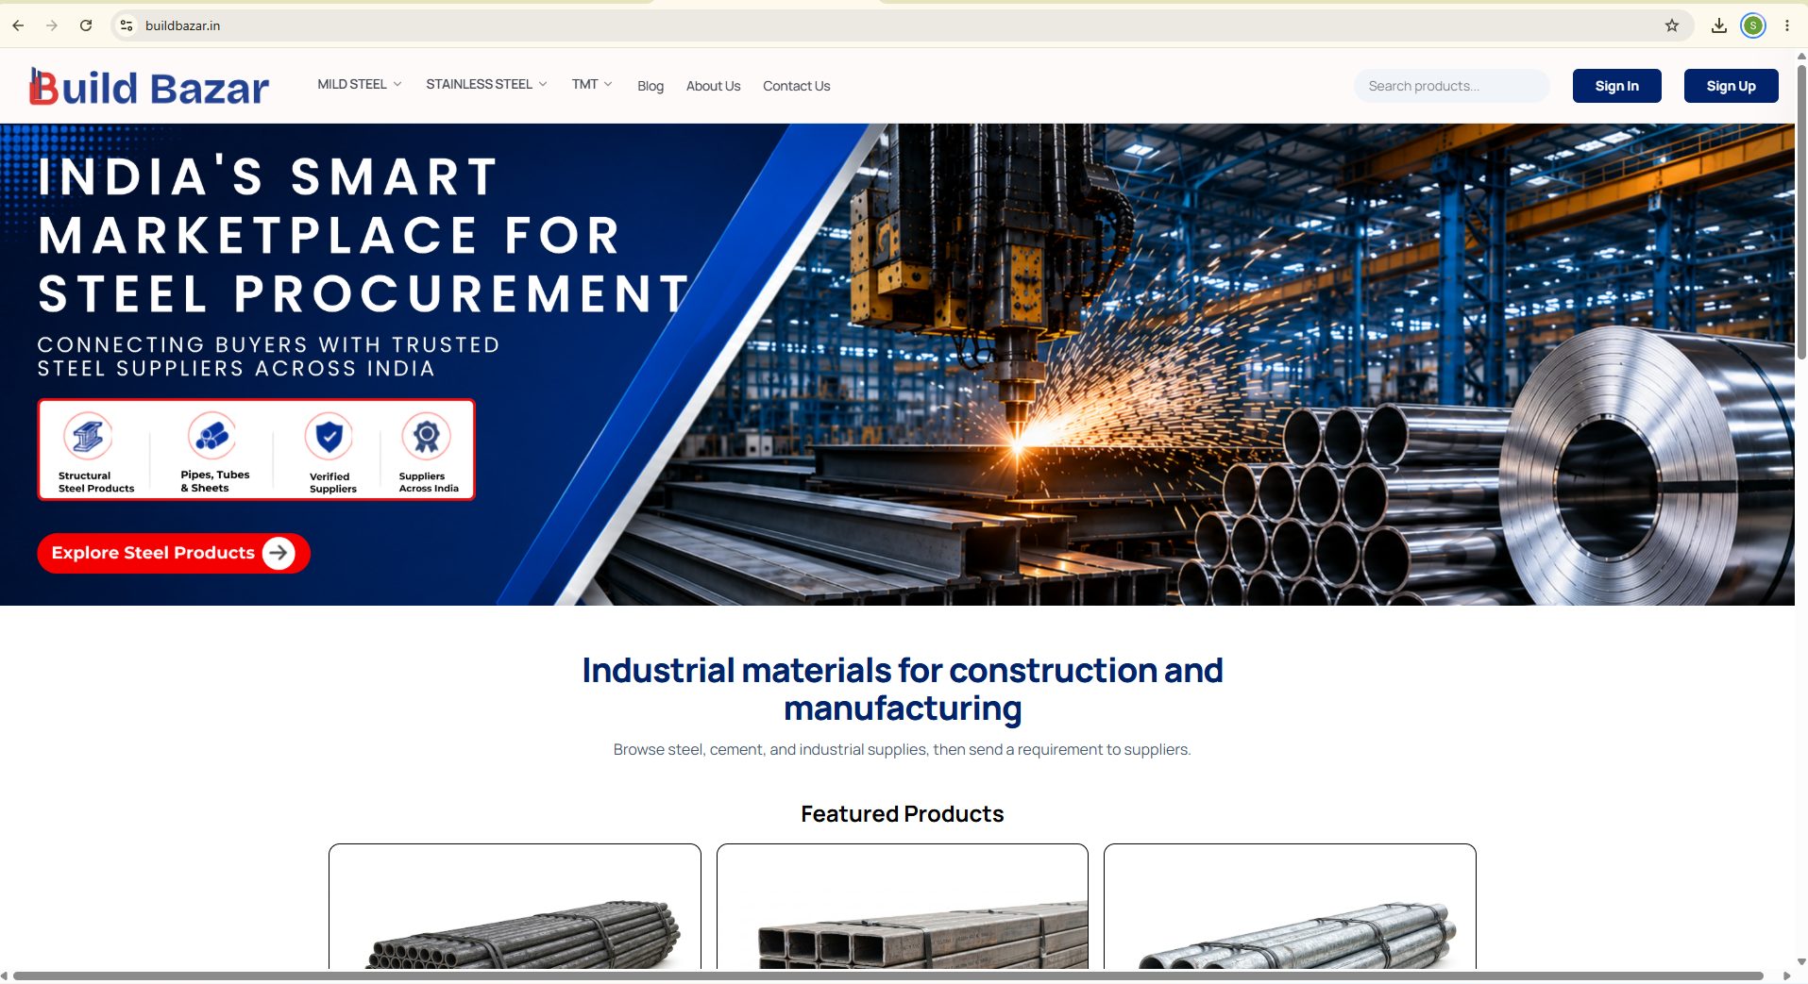
Task: Click the Suppliers Across India badge icon
Action: [427, 436]
